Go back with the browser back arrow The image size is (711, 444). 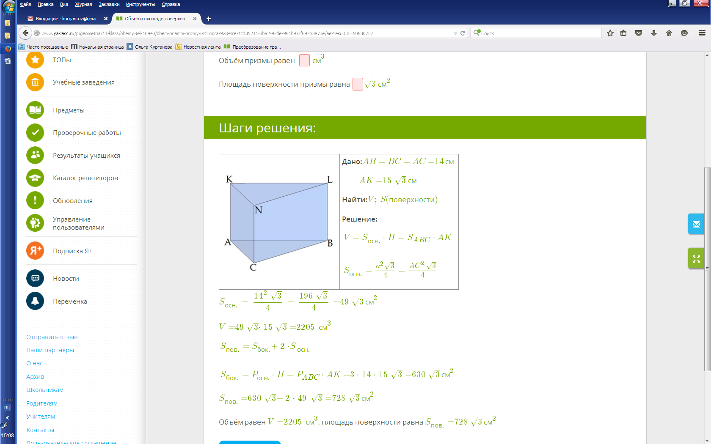coord(25,33)
